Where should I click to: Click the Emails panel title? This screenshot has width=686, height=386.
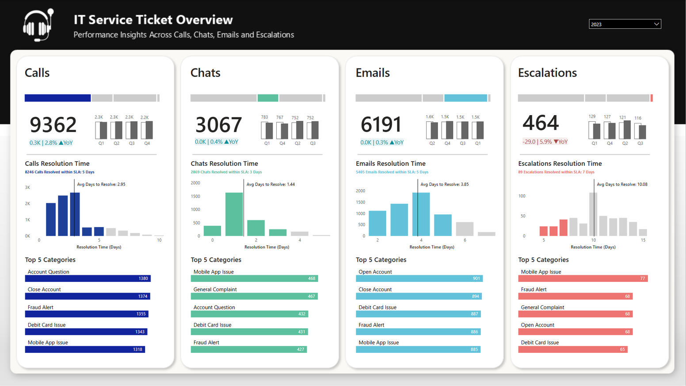pos(373,73)
